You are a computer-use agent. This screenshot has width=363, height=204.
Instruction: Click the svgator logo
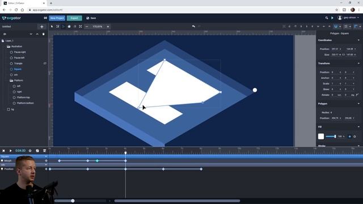click(11, 18)
